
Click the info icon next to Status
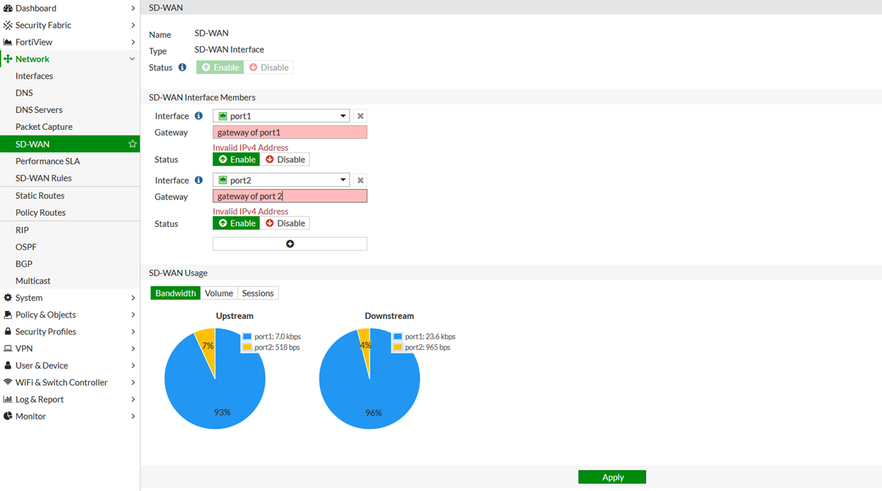coord(183,67)
